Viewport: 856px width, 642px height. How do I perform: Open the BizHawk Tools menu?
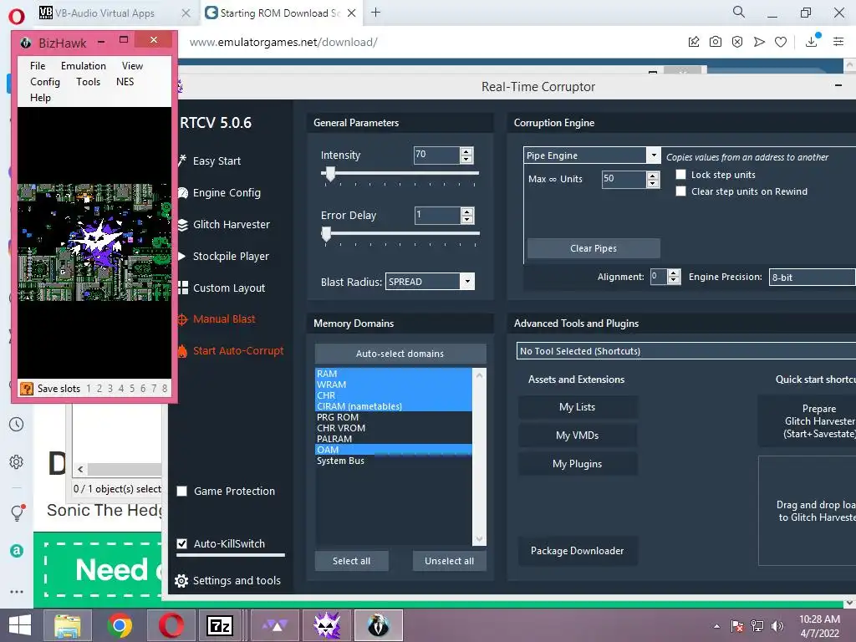[x=88, y=81]
